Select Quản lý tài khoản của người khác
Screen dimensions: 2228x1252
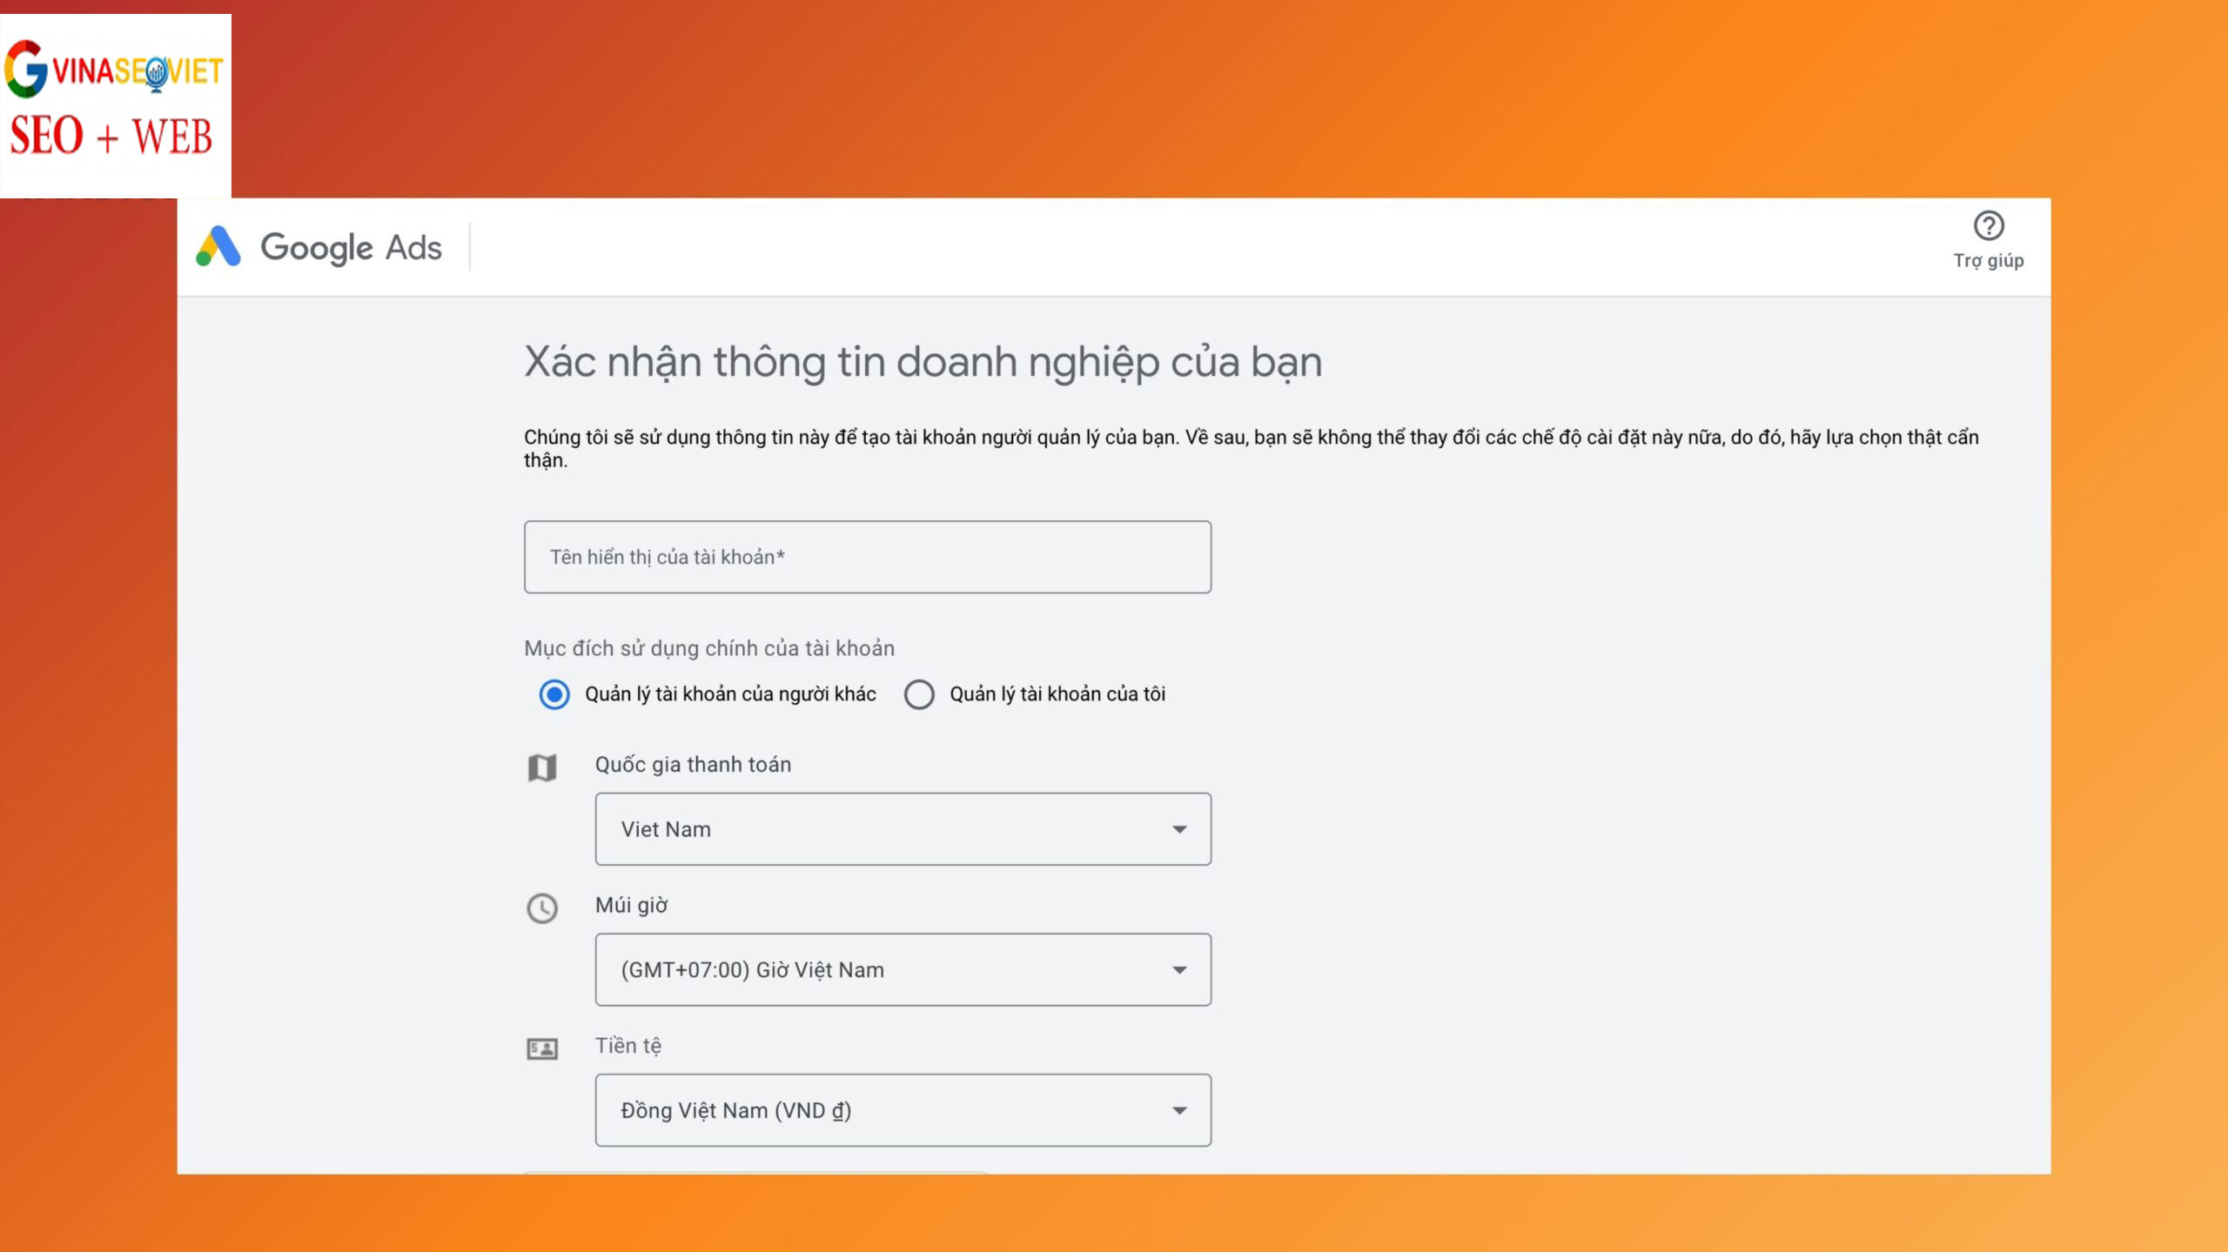[554, 694]
